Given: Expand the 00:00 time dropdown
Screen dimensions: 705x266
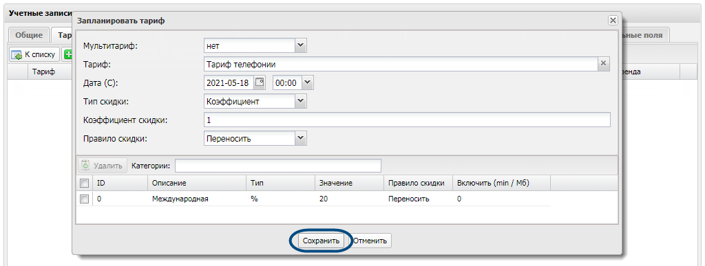Looking at the screenshot, I should [308, 82].
